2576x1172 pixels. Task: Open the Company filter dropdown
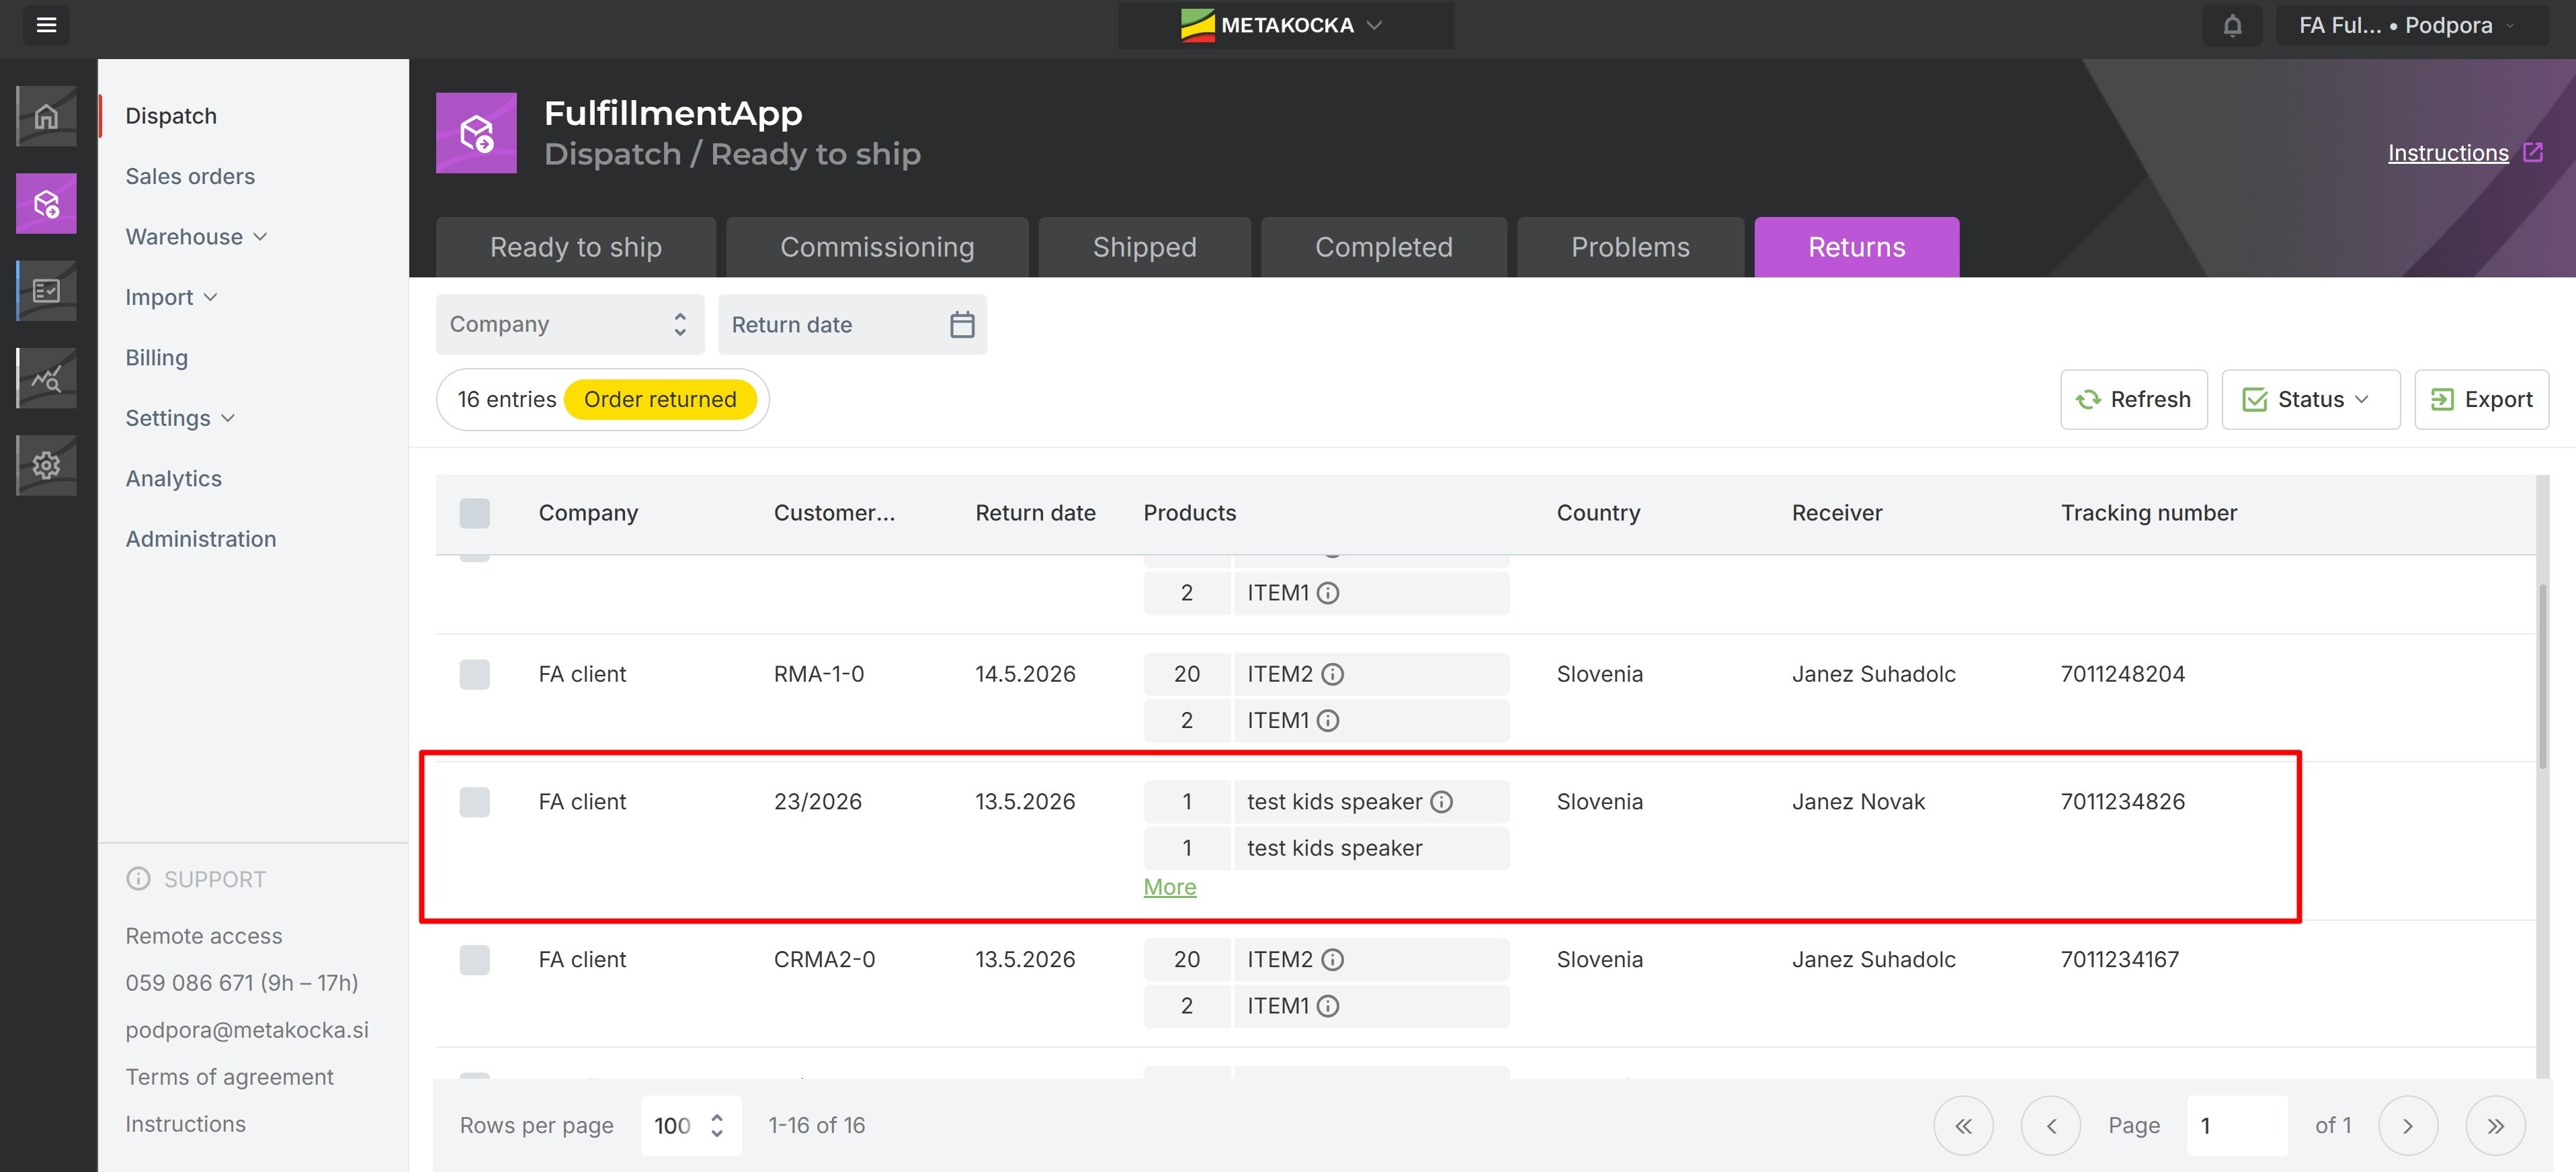pos(570,324)
